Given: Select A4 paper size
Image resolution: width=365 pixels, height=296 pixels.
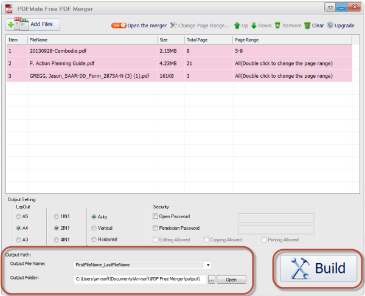Looking at the screenshot, I should [x=18, y=228].
